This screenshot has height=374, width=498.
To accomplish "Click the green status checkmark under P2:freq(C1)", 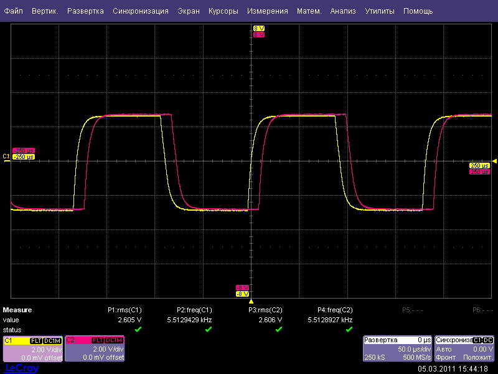I will pyautogui.click(x=208, y=329).
